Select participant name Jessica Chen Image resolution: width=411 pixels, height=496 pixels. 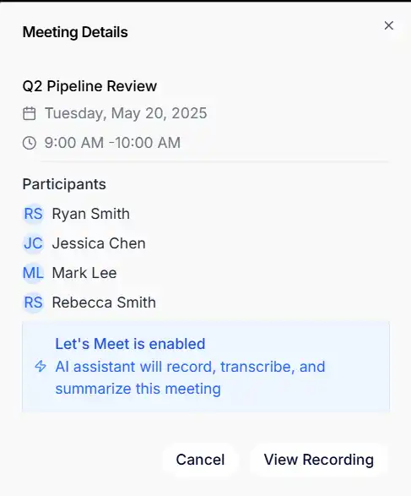click(x=99, y=243)
